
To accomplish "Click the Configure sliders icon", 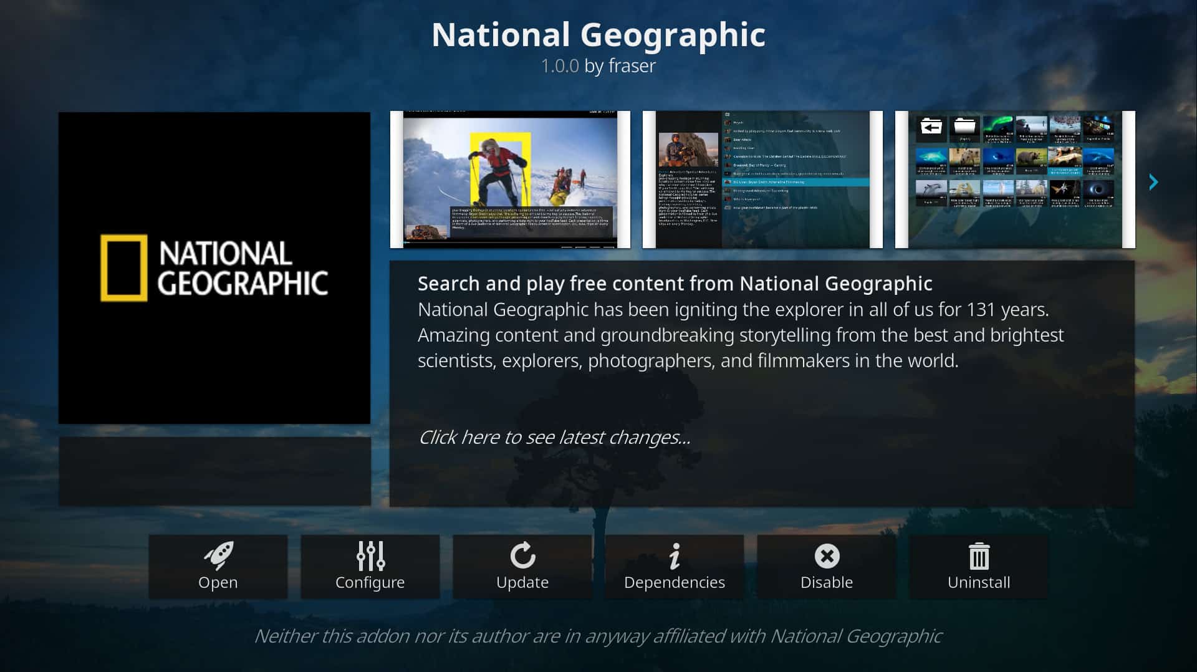I will [x=370, y=555].
